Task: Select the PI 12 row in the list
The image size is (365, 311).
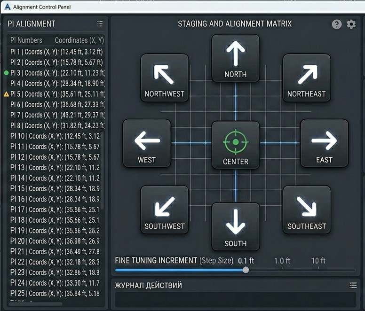Action: pyautogui.click(x=54, y=157)
